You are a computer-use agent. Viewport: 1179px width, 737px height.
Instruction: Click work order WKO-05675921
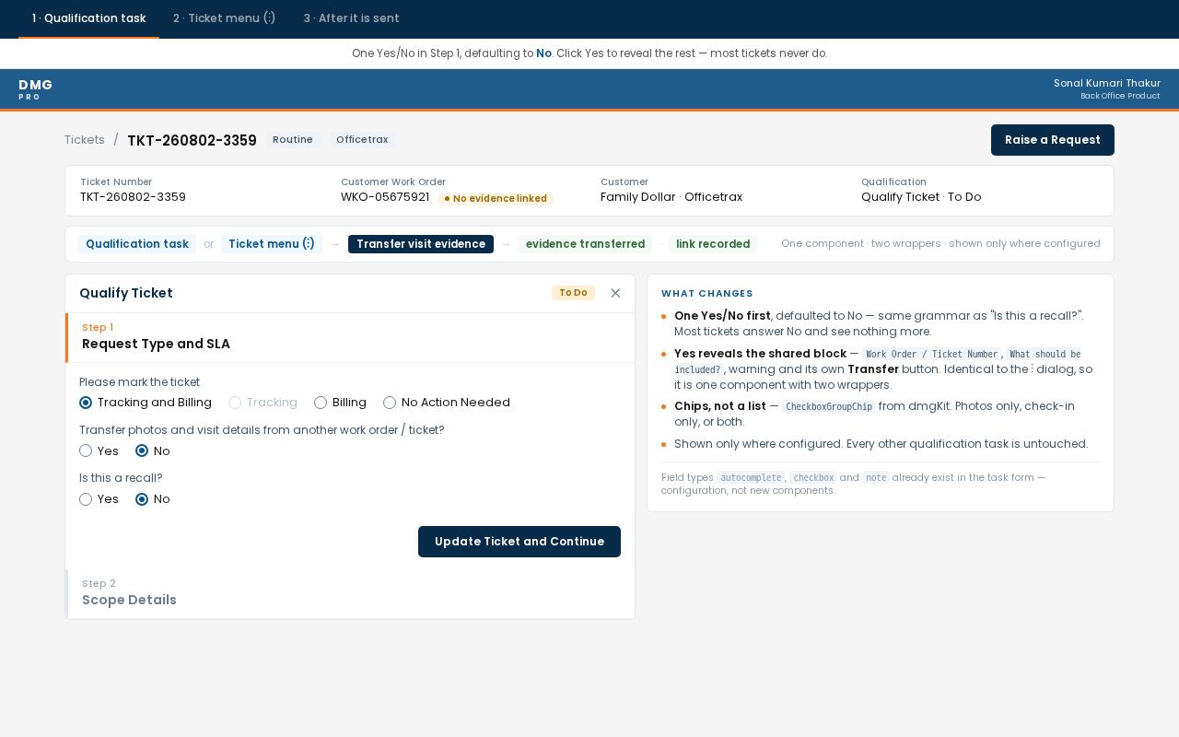coord(385,197)
